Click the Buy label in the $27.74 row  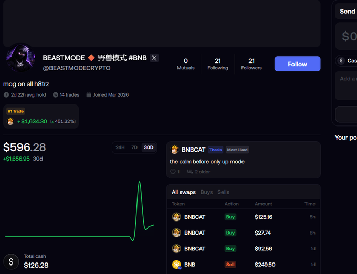point(230,233)
